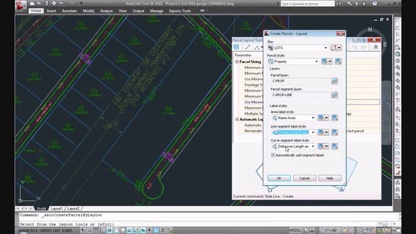Click the collapse toolbar chevron in Parcel Layout Tools
Screen dimensions: 416x234
tap(376, 47)
